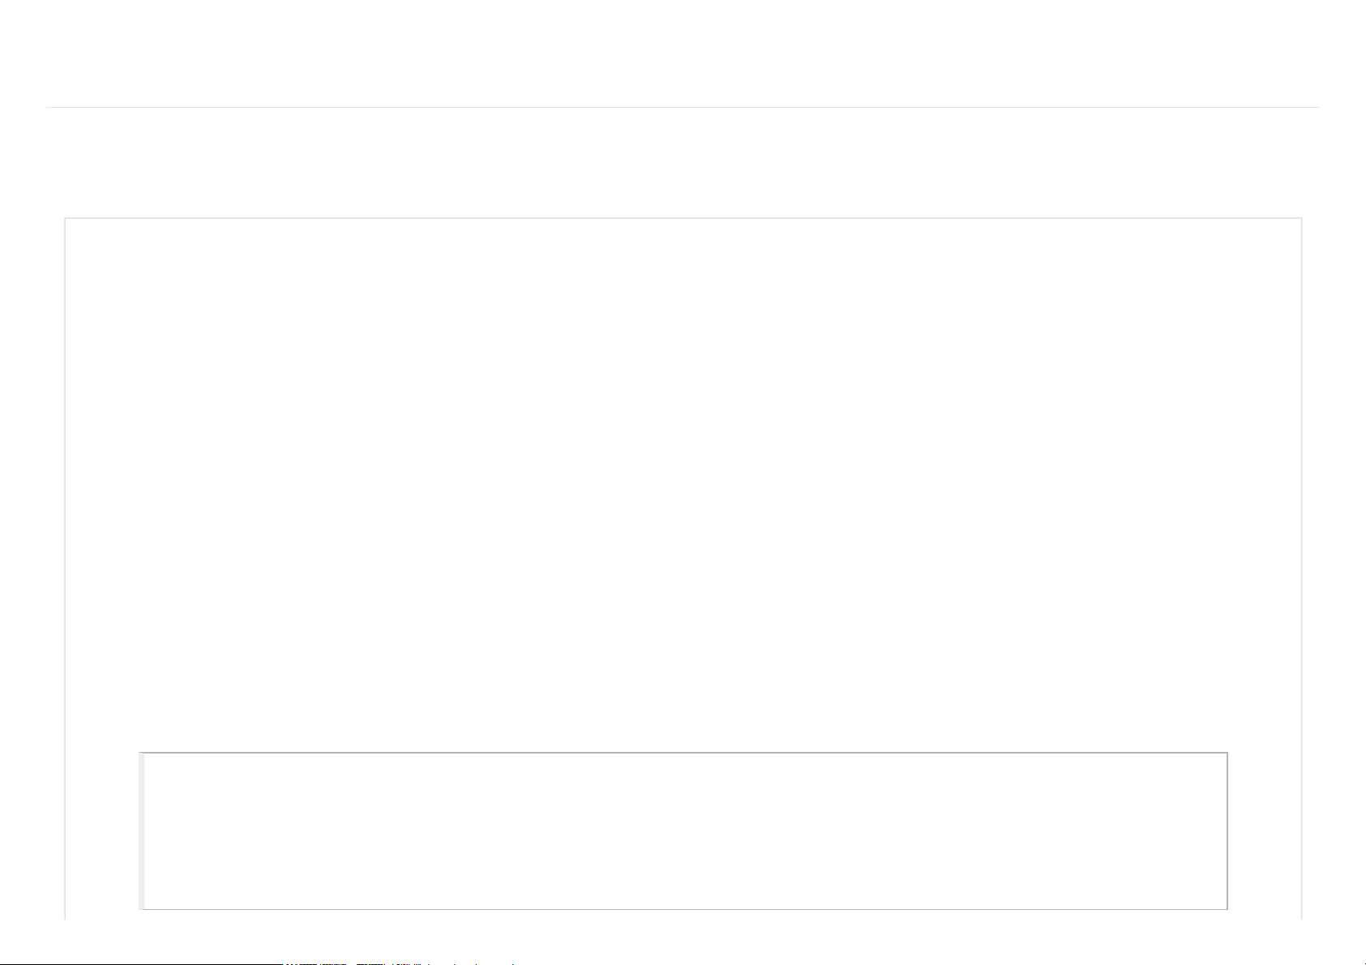Click the top border of the large panel
Image resolution: width=1366 pixels, height=965 pixels.
coord(683,218)
